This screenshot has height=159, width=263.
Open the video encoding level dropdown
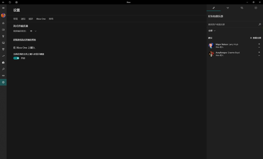pyautogui.click(x=33, y=31)
